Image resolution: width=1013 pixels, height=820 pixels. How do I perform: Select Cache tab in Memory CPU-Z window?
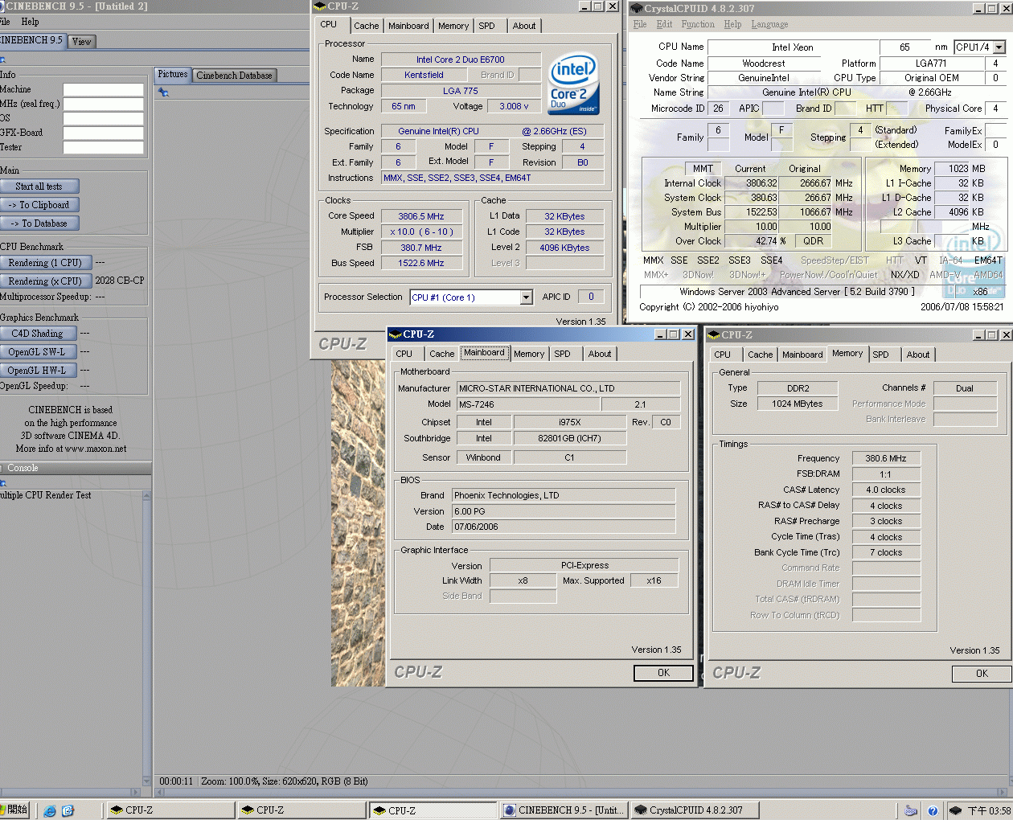(760, 355)
